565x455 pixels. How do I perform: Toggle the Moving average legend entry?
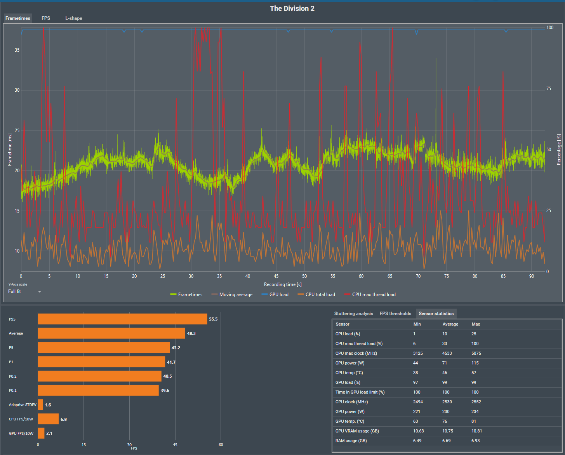click(232, 295)
